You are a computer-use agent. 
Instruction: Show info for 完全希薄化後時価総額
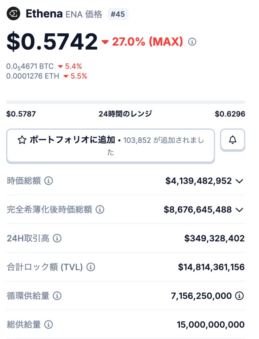click(100, 210)
